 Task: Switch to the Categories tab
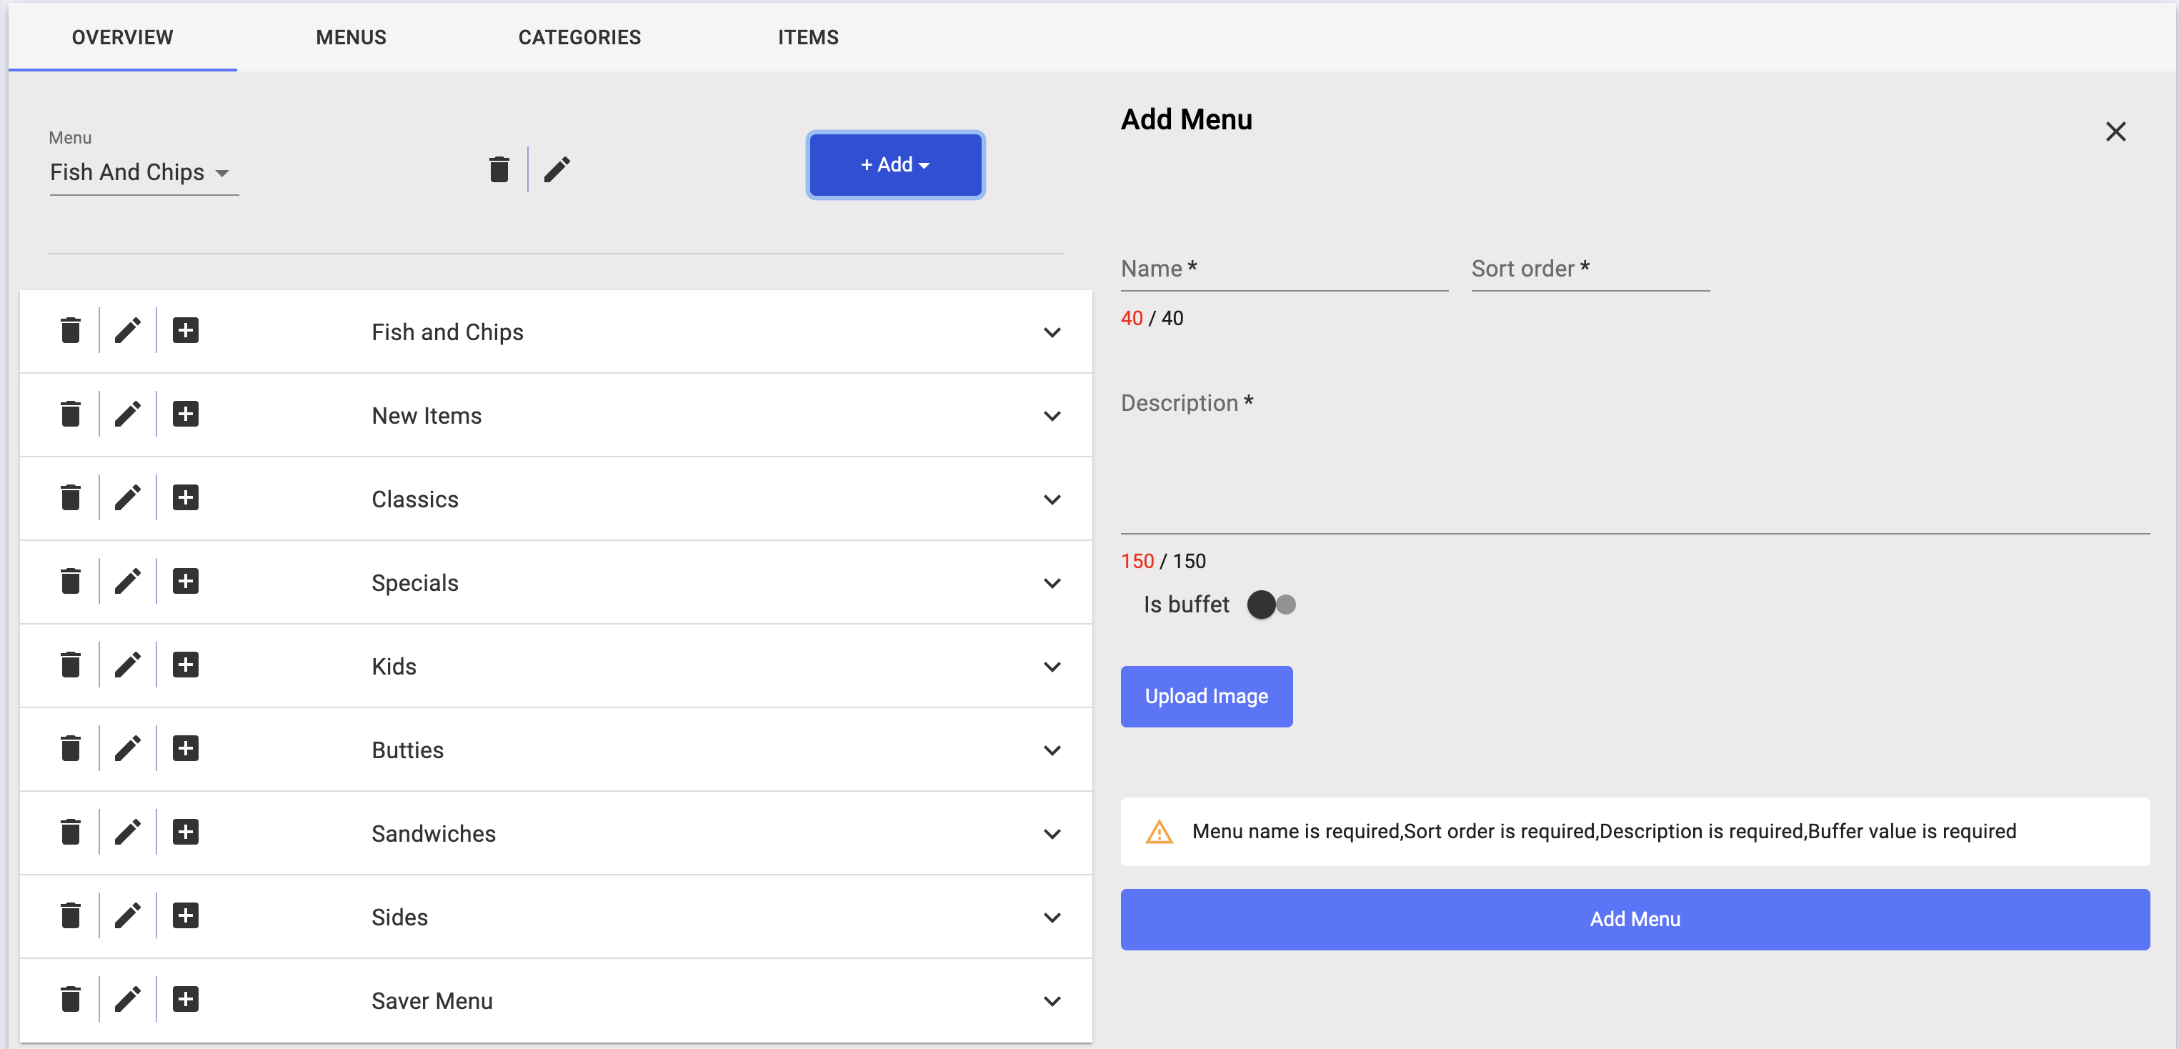579,37
